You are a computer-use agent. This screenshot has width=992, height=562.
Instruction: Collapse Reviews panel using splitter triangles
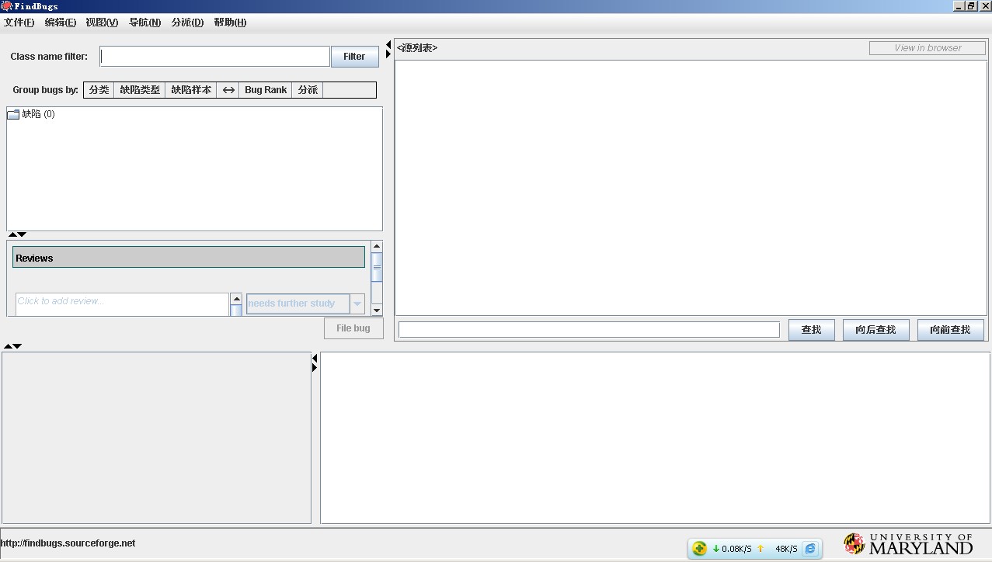pyautogui.click(x=14, y=234)
